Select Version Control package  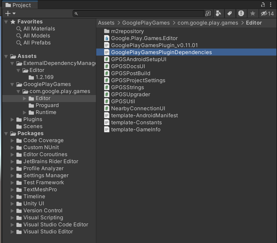(x=43, y=211)
